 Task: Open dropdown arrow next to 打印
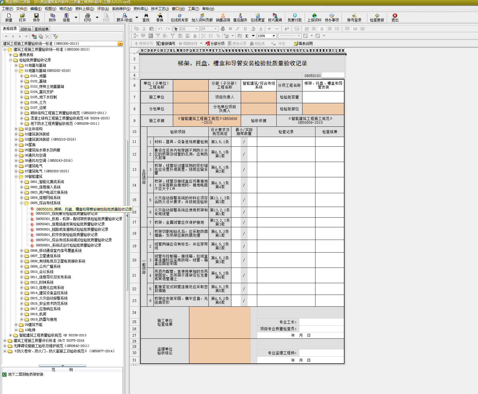97,17
